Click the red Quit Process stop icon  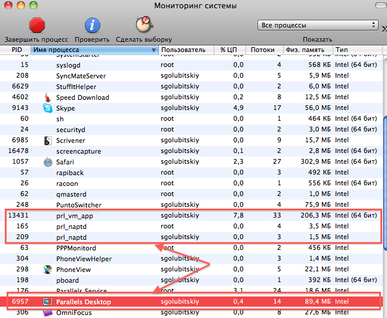pyautogui.click(x=38, y=25)
